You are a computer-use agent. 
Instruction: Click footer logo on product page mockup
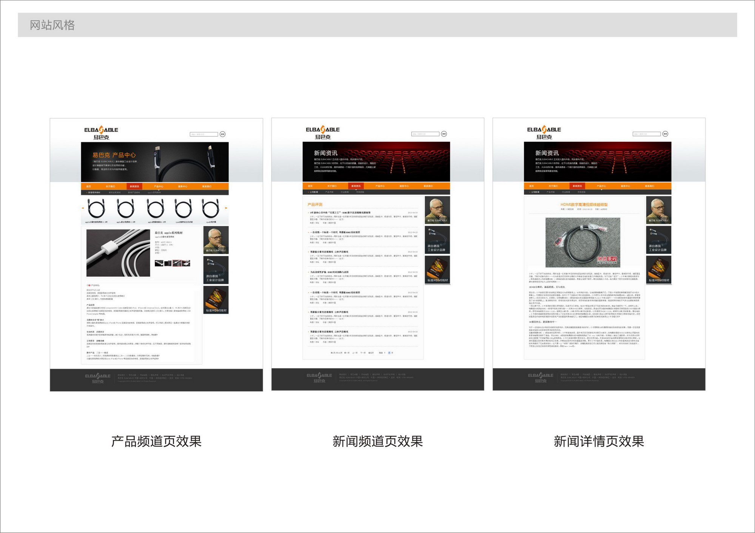[97, 378]
